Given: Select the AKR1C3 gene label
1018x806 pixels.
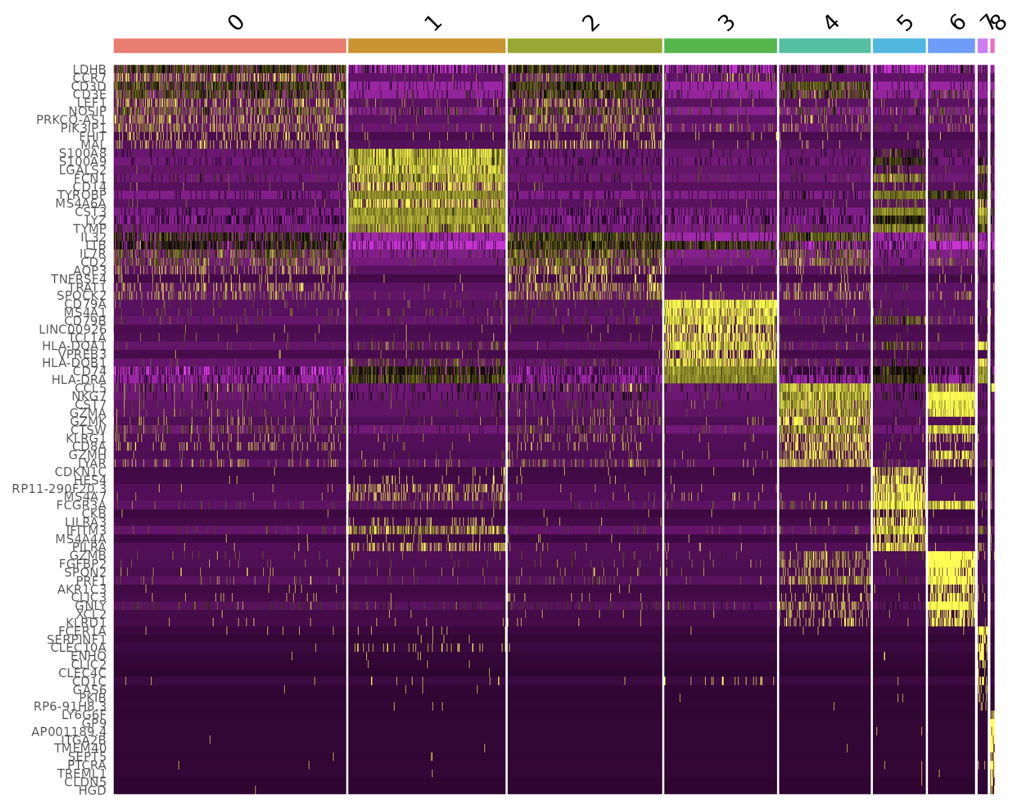Looking at the screenshot, I should [x=82, y=590].
